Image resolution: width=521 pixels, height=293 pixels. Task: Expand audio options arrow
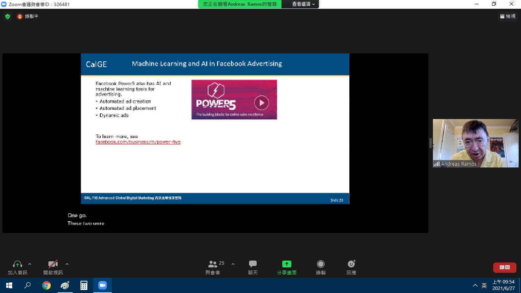30,264
